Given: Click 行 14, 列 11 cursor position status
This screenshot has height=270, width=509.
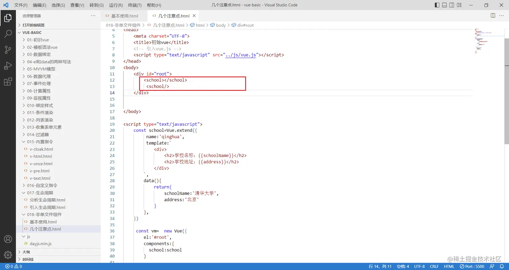Looking at the screenshot, I should click(380, 267).
